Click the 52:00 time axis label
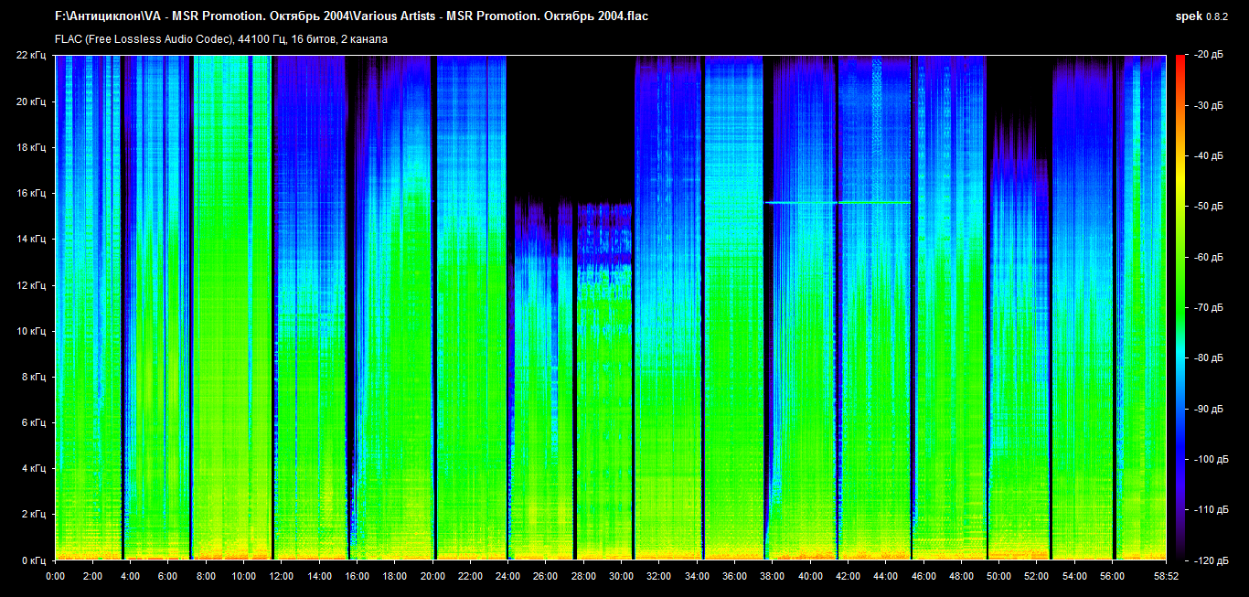Screen dimensions: 1249x597 click(1037, 577)
